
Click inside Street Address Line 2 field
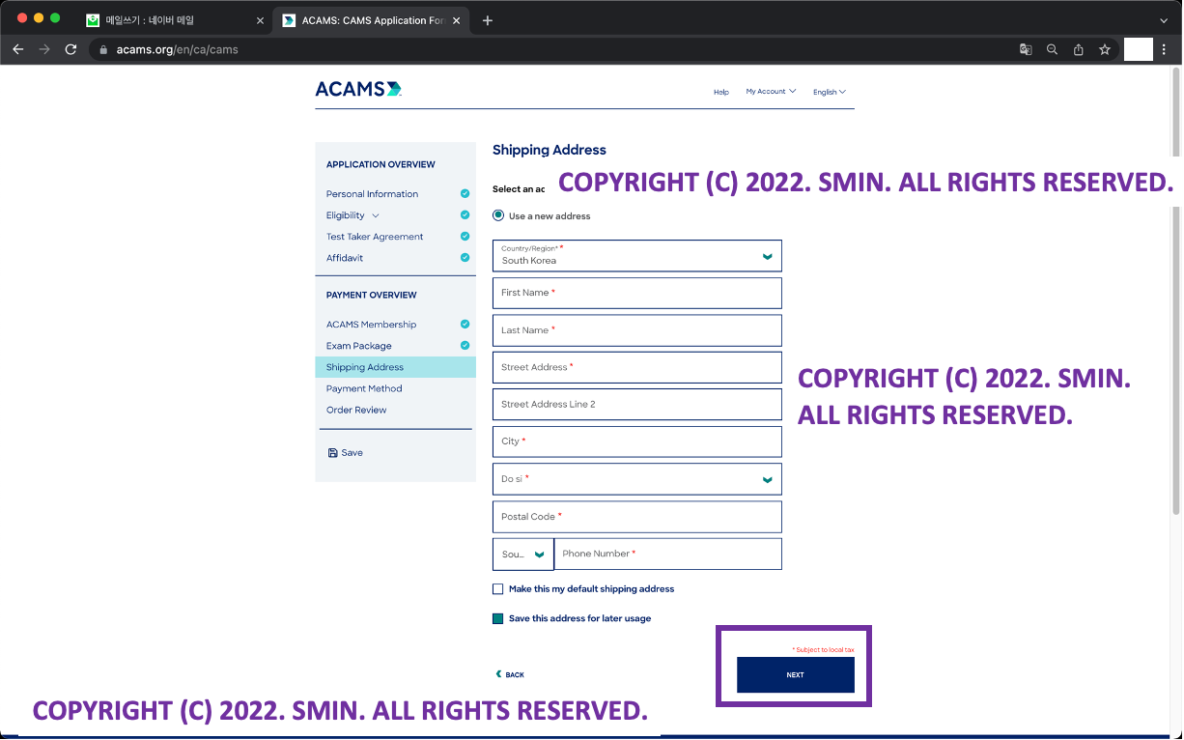pyautogui.click(x=637, y=405)
